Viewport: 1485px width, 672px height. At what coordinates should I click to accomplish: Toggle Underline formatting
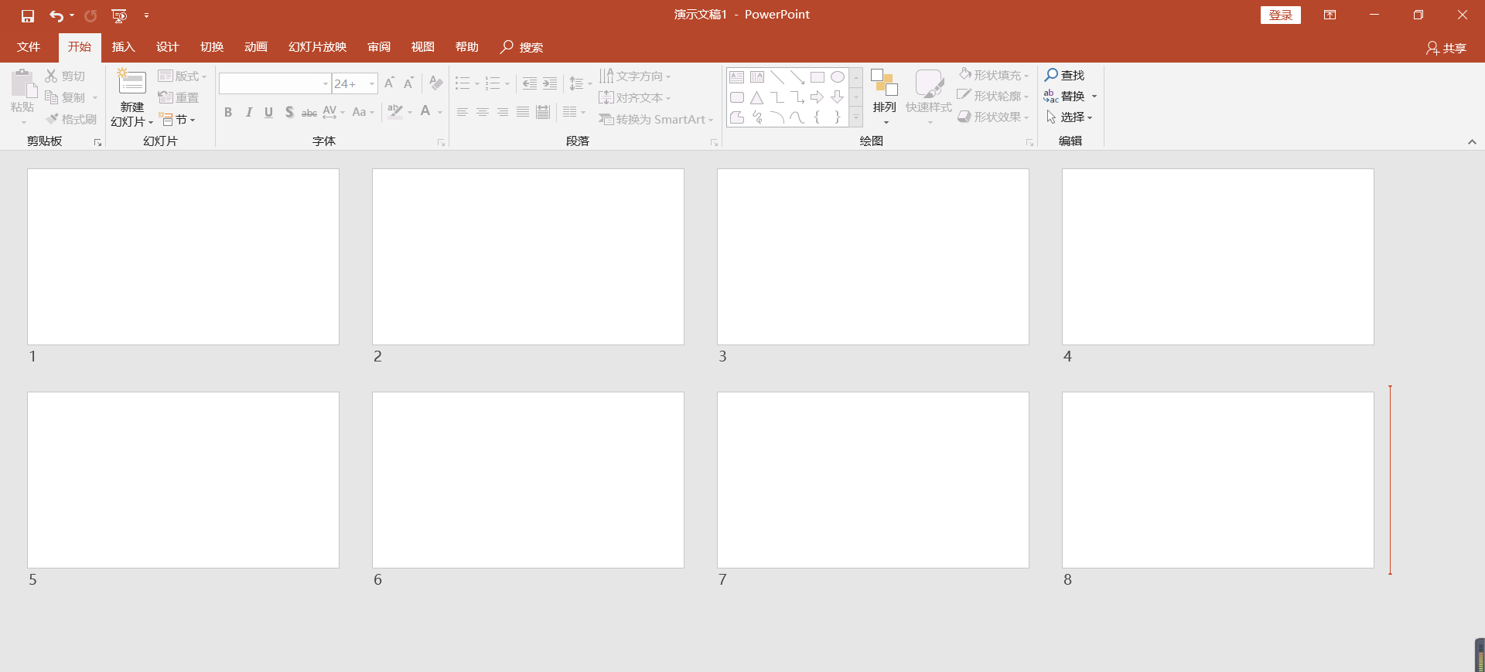click(268, 112)
